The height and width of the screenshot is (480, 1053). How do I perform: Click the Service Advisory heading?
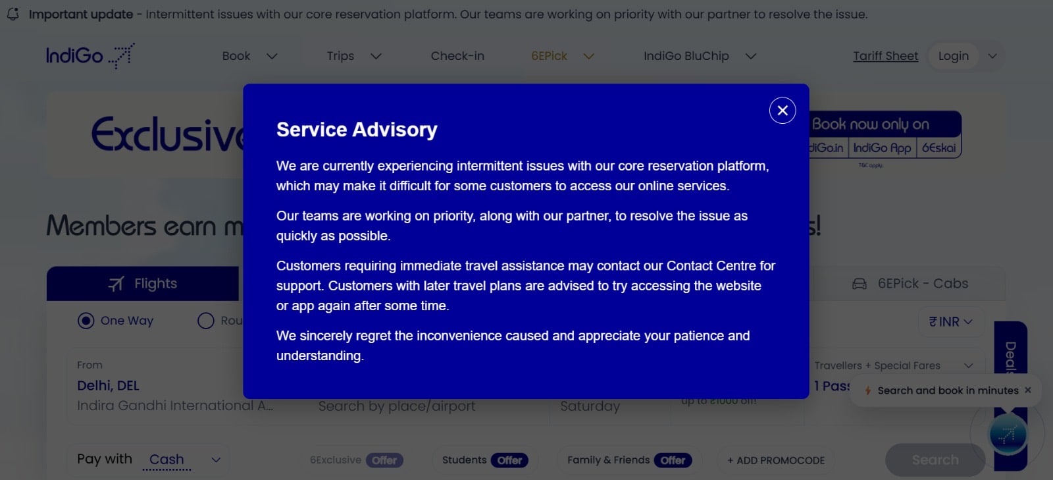[x=357, y=130]
